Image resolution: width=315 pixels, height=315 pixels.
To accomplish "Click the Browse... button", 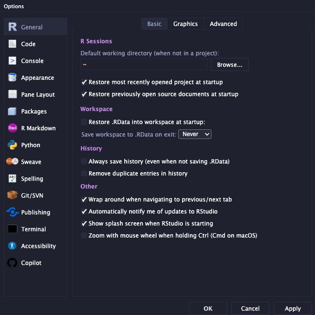I will (229, 64).
